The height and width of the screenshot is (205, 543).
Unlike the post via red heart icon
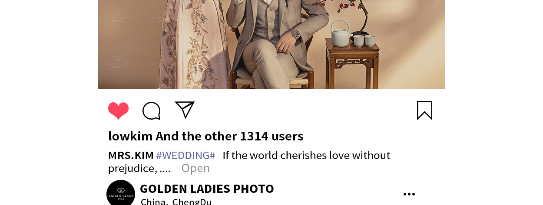118,111
